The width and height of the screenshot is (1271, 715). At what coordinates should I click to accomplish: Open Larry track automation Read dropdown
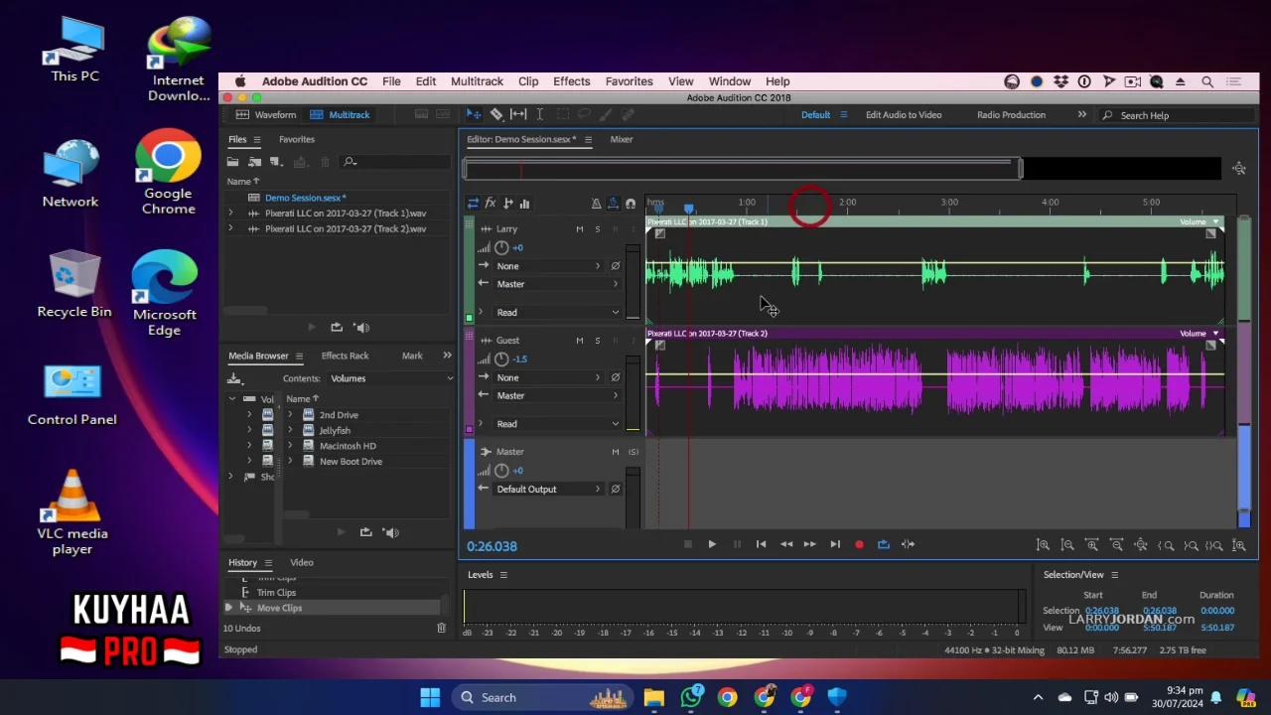pos(557,312)
